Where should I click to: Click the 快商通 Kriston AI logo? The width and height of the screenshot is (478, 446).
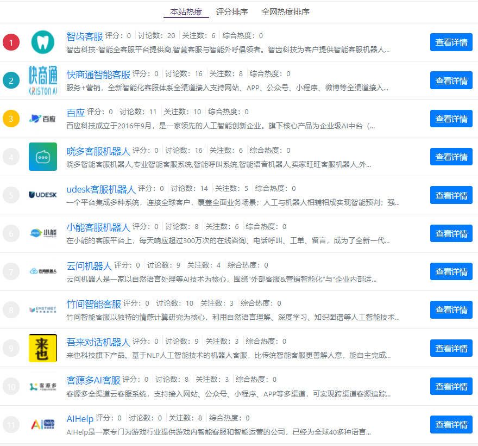coord(43,80)
